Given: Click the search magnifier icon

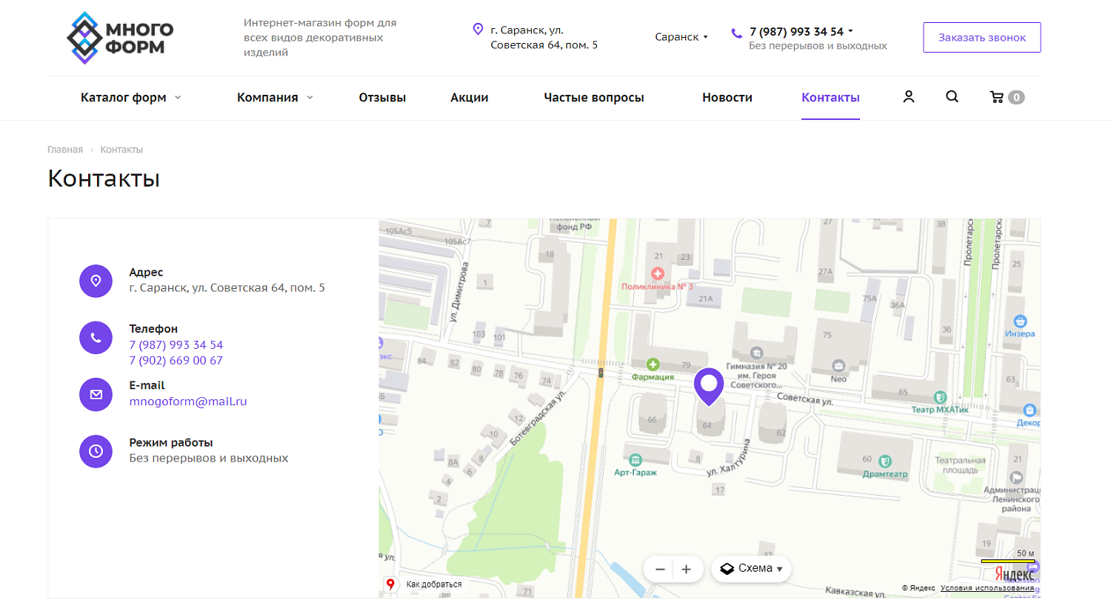Looking at the screenshot, I should tap(951, 96).
